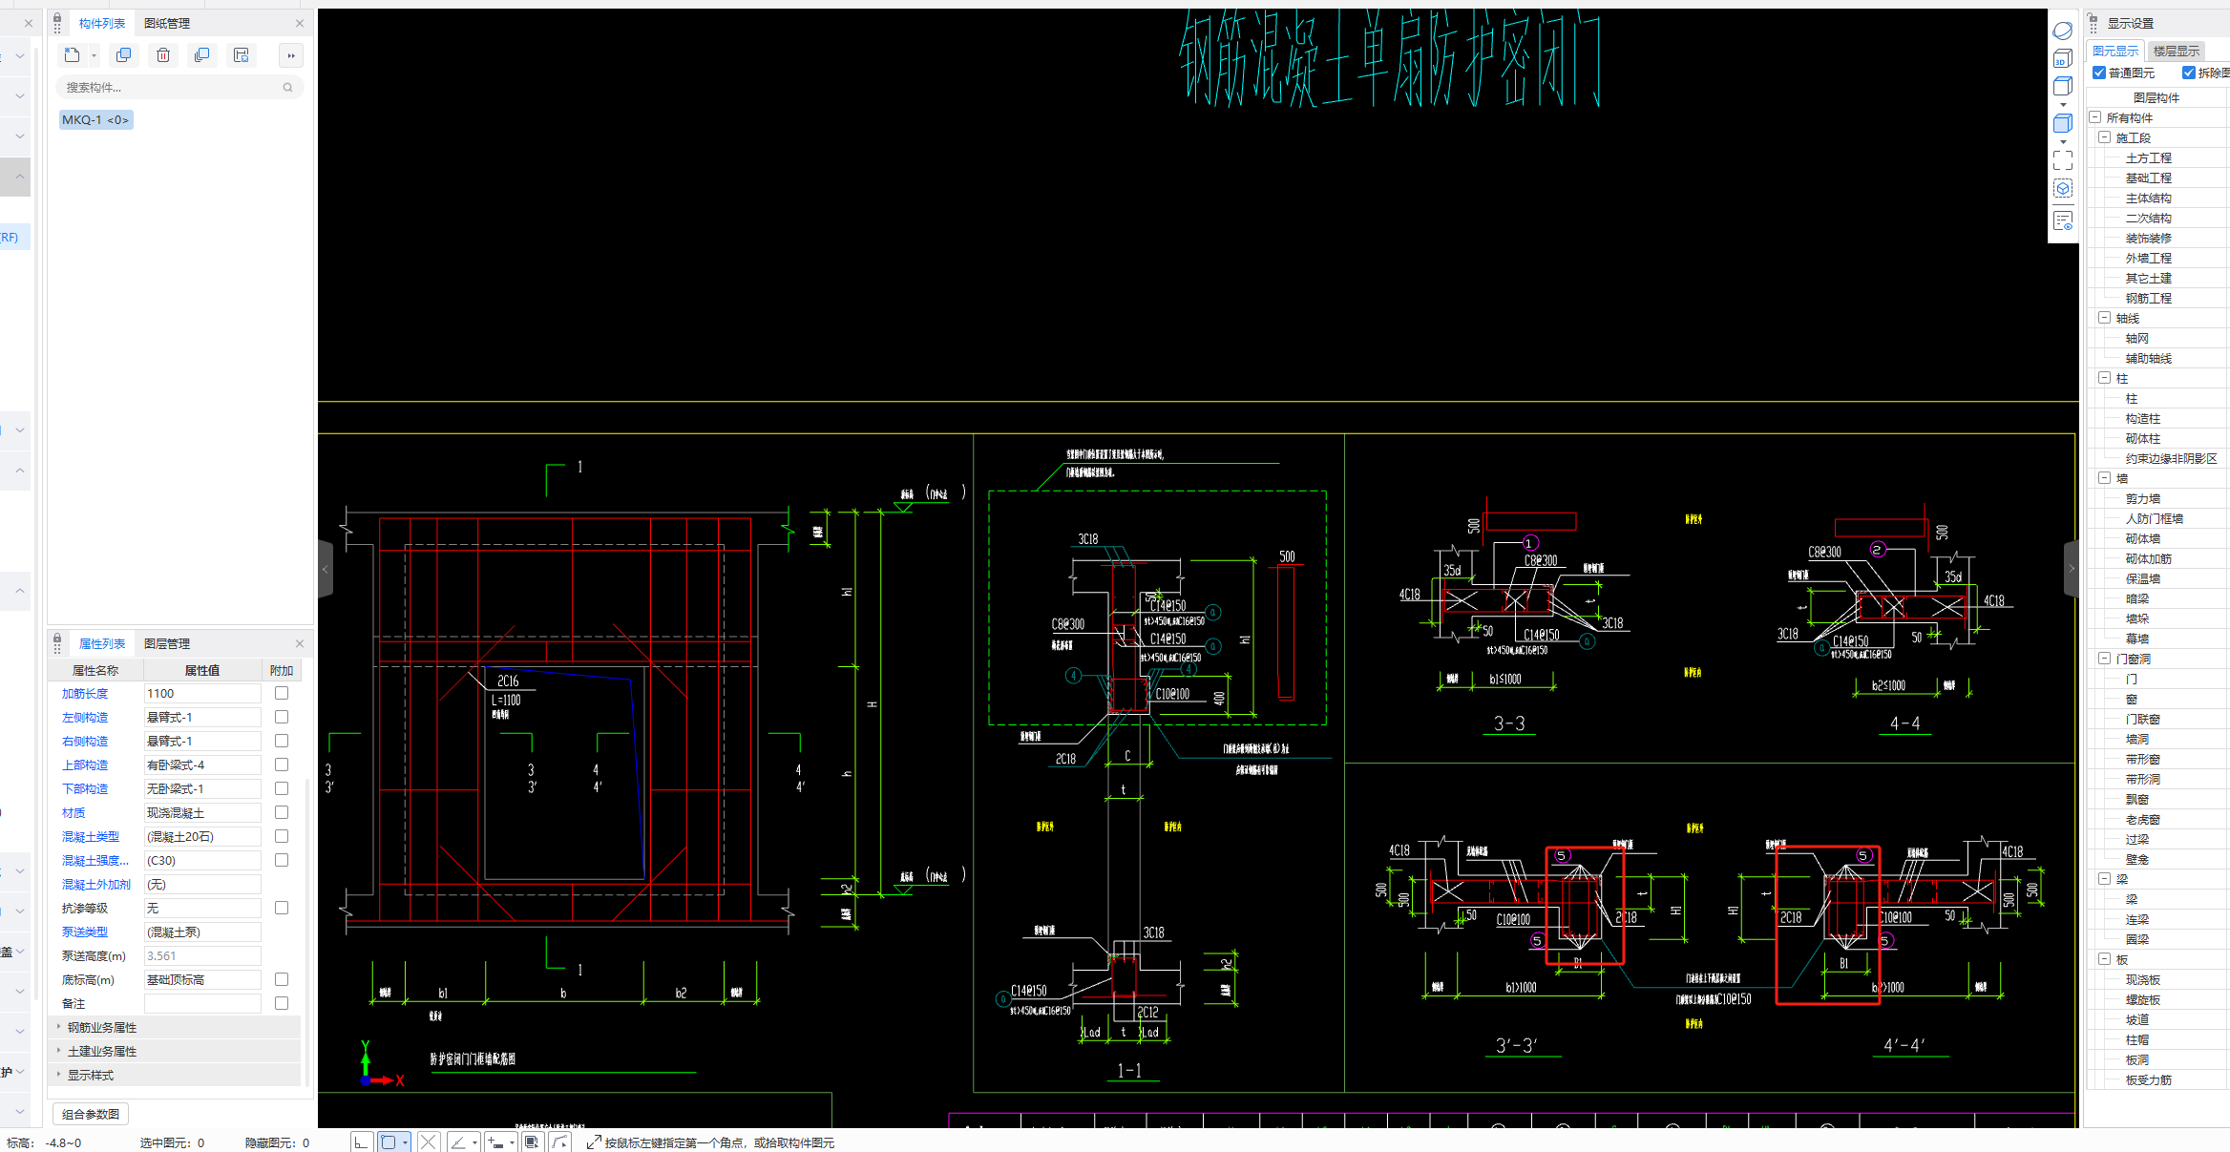Click the 3D view cube icon
2230x1152 pixels.
(x=2063, y=59)
